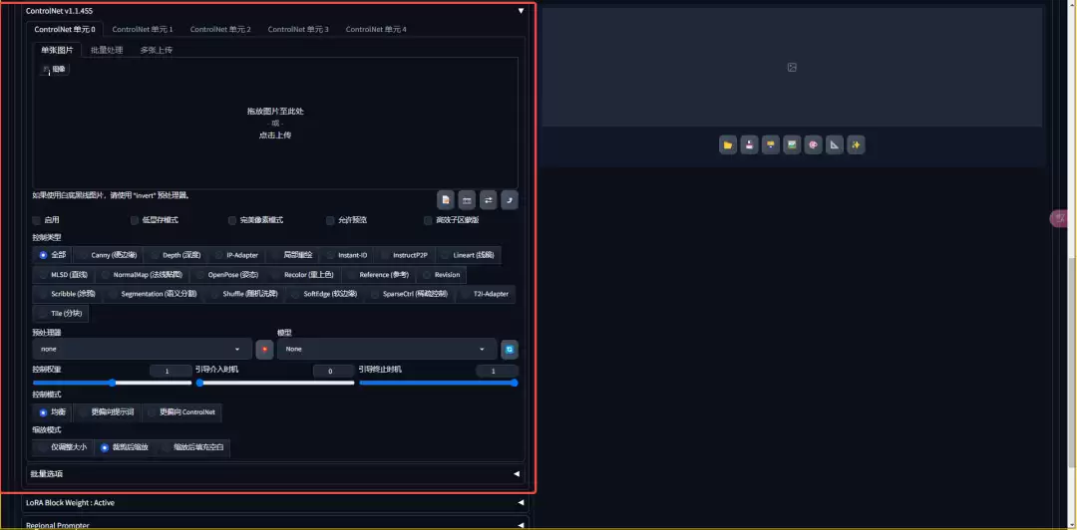1077x530 pixels.
Task: Select the Canny control type
Action: [x=107, y=255]
